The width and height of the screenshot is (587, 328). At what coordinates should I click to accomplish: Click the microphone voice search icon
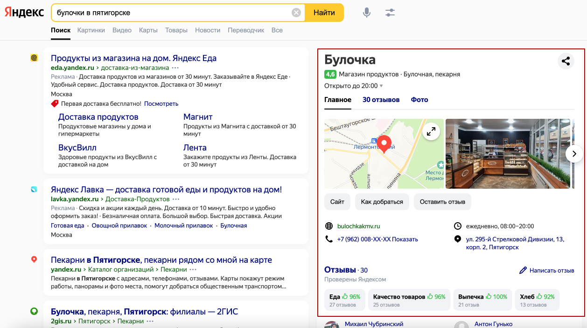point(367,13)
